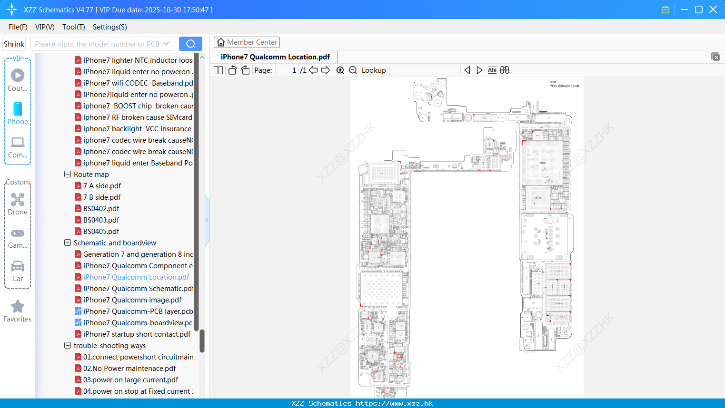This screenshot has width=725, height=408.
Task: Open BS0403.pdf
Action: coord(101,220)
